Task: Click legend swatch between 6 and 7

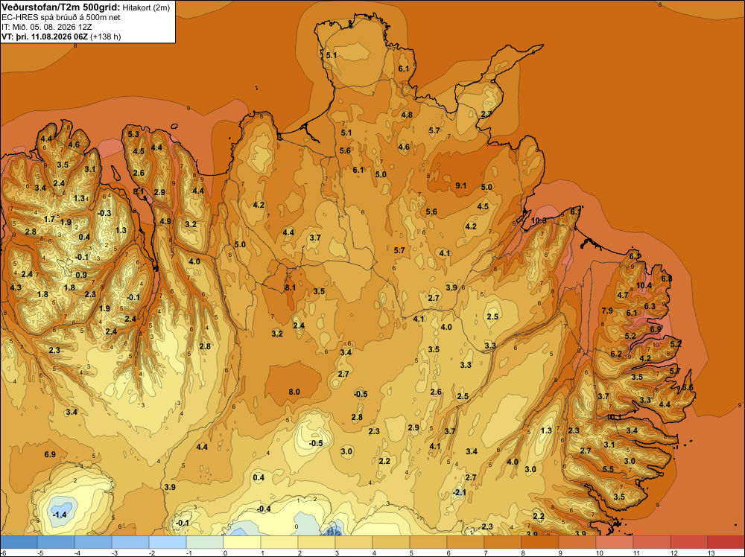Action: 465,542
